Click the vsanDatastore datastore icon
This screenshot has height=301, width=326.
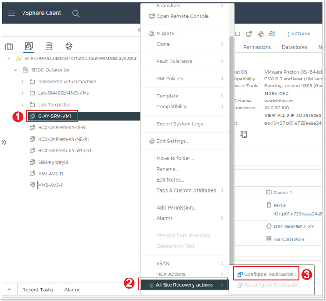tap(269, 239)
